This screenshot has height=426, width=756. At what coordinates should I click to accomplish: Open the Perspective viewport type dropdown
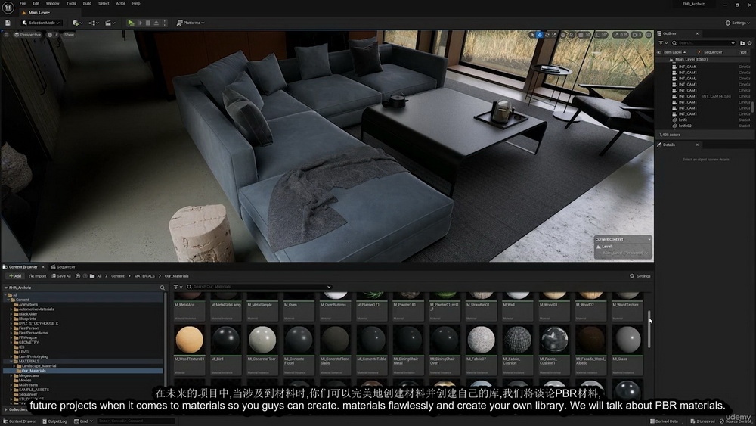coord(27,35)
